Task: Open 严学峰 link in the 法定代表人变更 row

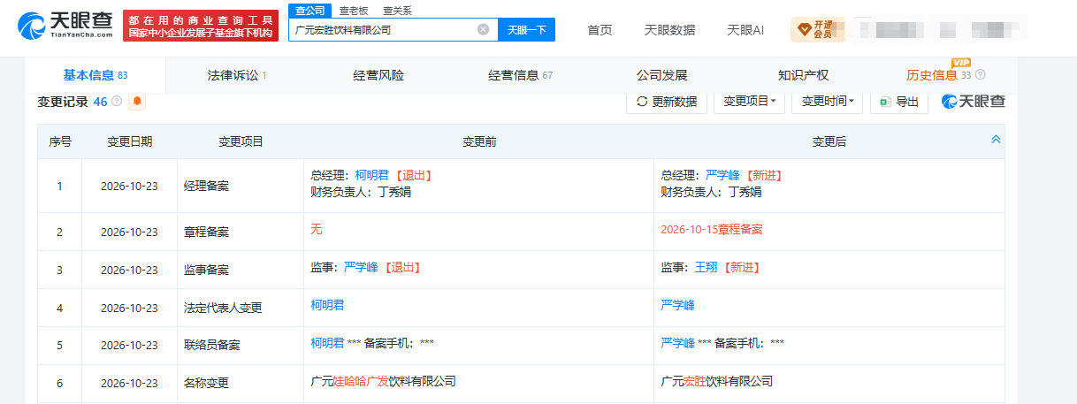Action: click(677, 305)
